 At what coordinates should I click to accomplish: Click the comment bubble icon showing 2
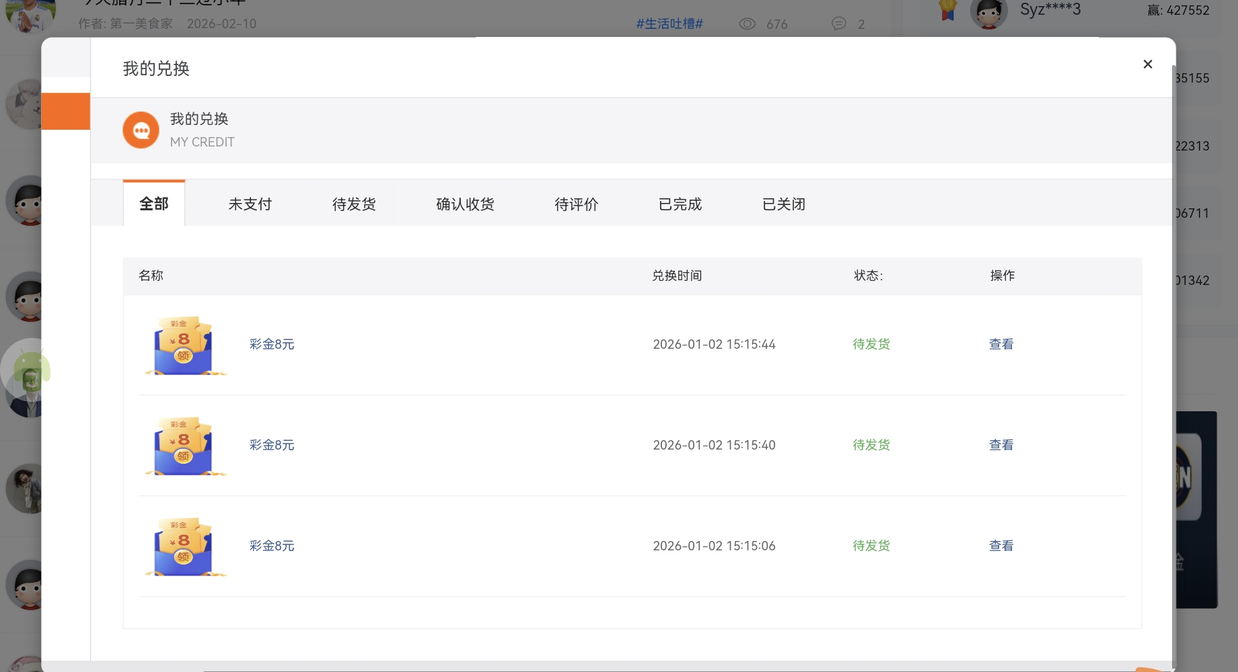click(838, 24)
